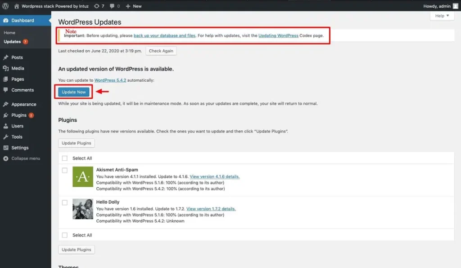Image resolution: width=461 pixels, height=268 pixels.
Task: Open the Posts menu
Action: tap(17, 57)
